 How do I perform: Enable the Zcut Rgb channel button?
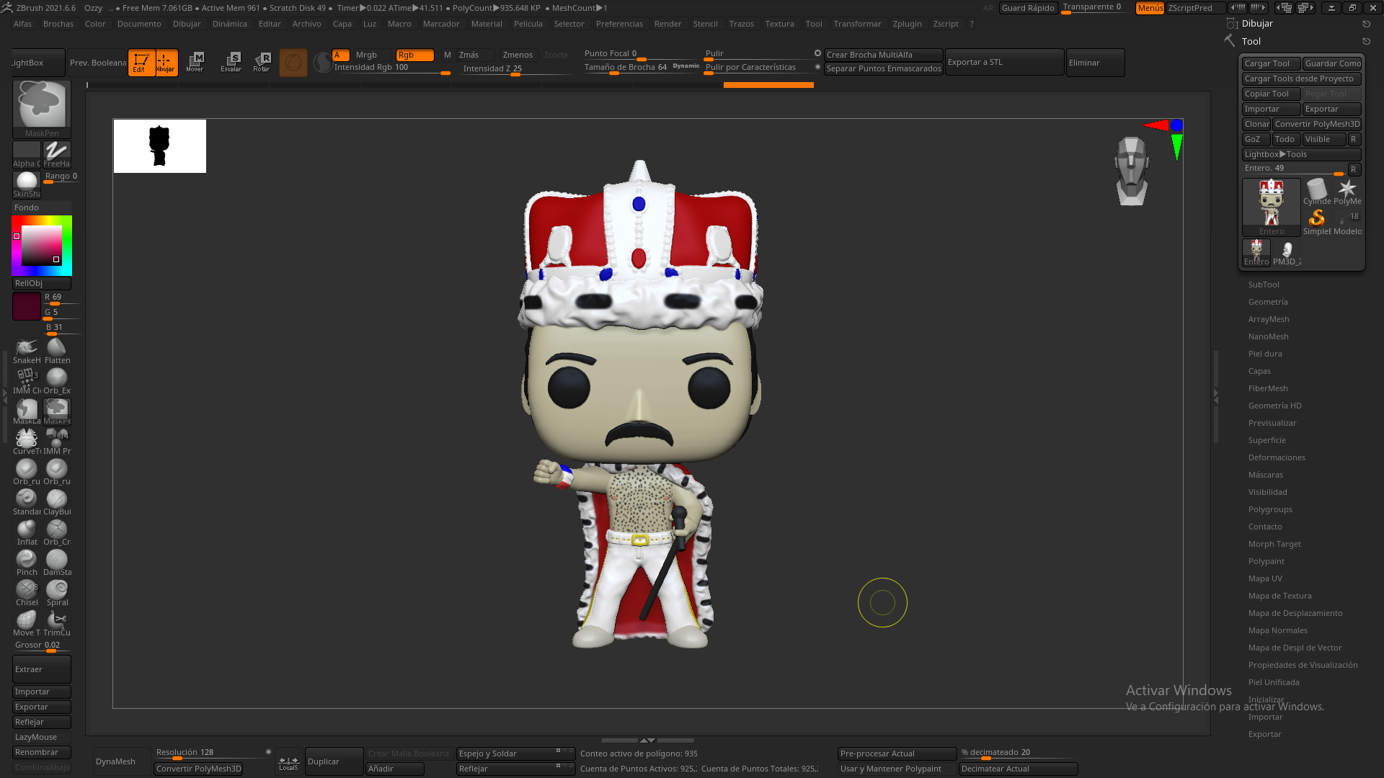point(556,55)
